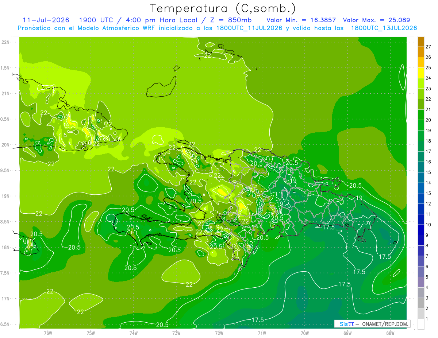
Task: Click the white legend swatch below 1
Action: point(421,324)
